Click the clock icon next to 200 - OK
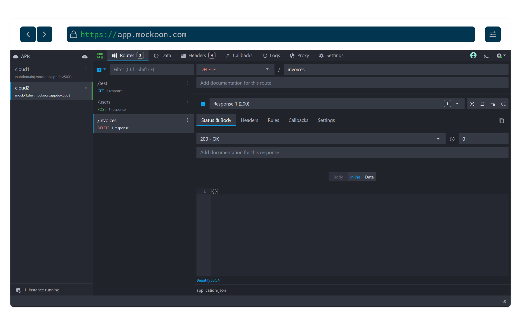521x325 pixels. [x=452, y=139]
